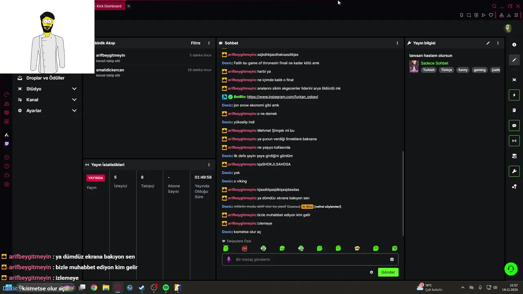Click the chat panel scrollbar

point(403,193)
